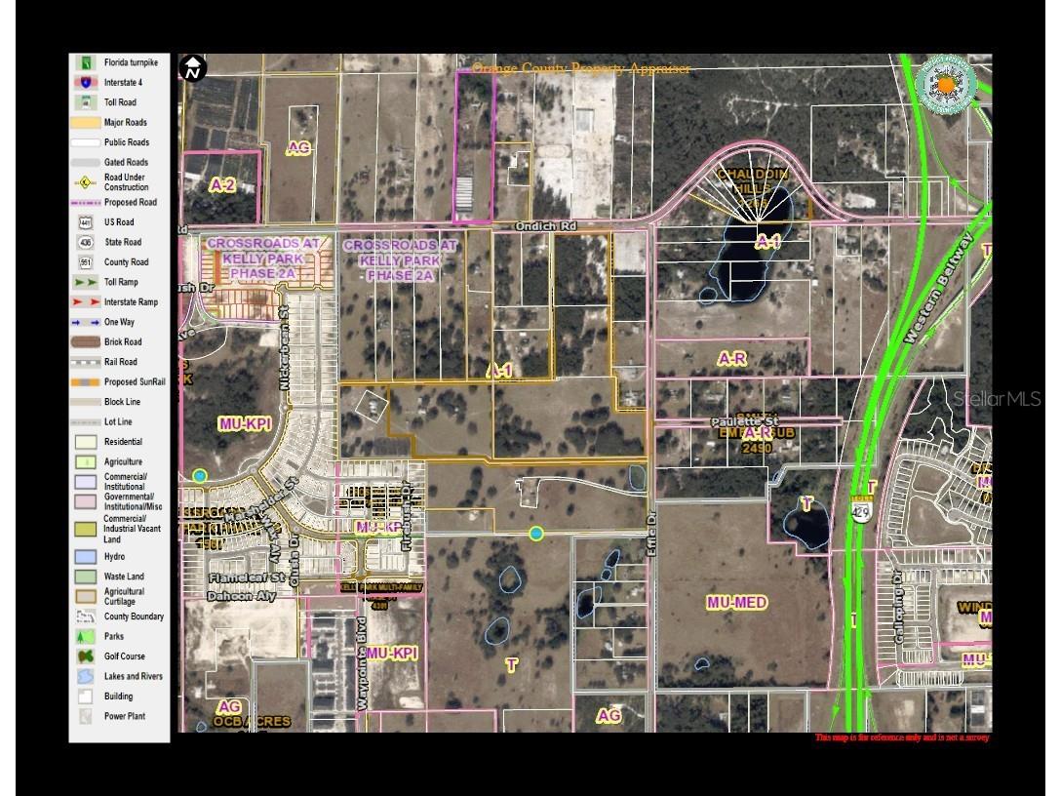Viewport: 1061px width, 796px height.
Task: Click the Orange County seal logo
Action: pos(946,85)
